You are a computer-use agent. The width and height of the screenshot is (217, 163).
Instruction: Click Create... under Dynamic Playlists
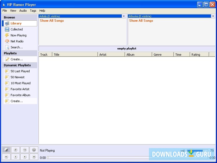[x=20, y=101]
